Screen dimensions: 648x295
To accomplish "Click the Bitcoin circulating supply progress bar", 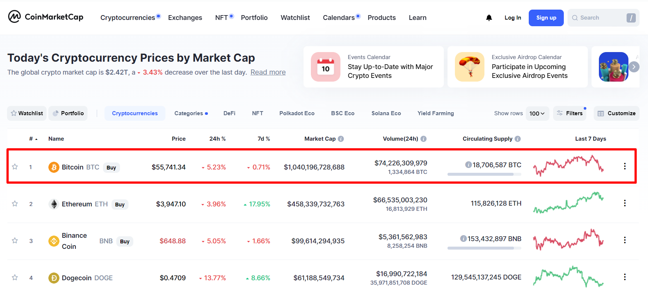I will [x=484, y=174].
